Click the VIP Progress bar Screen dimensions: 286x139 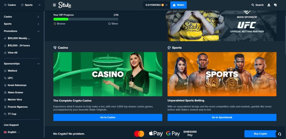pyautogui.click(x=86, y=19)
